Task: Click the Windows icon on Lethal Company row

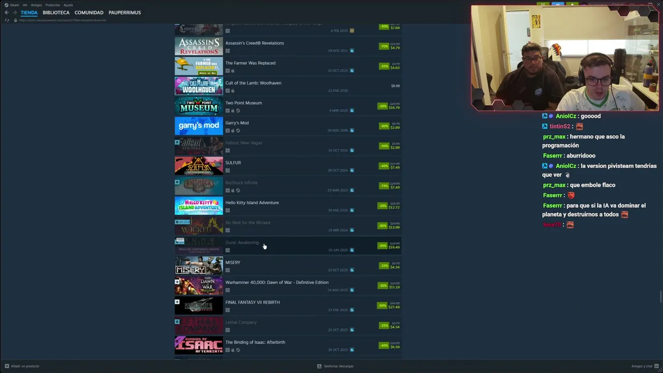Action: [227, 330]
